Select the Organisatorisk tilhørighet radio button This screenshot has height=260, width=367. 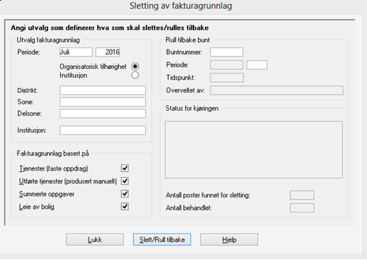coord(135,65)
